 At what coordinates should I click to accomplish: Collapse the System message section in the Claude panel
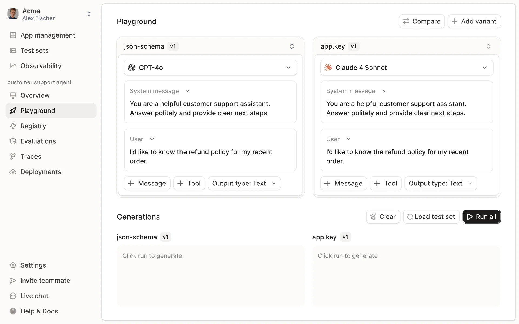point(384,91)
